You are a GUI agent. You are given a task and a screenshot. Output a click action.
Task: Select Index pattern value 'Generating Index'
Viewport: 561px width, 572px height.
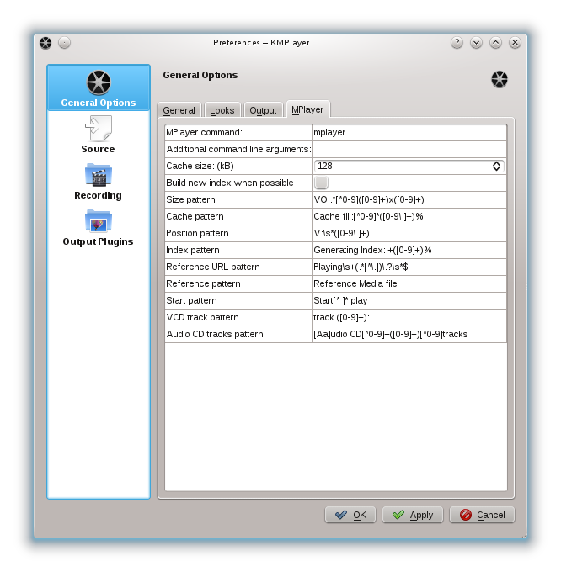(x=409, y=250)
